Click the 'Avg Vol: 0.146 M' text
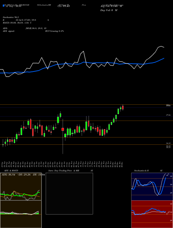This screenshot has width=173, height=228. (111, 6)
